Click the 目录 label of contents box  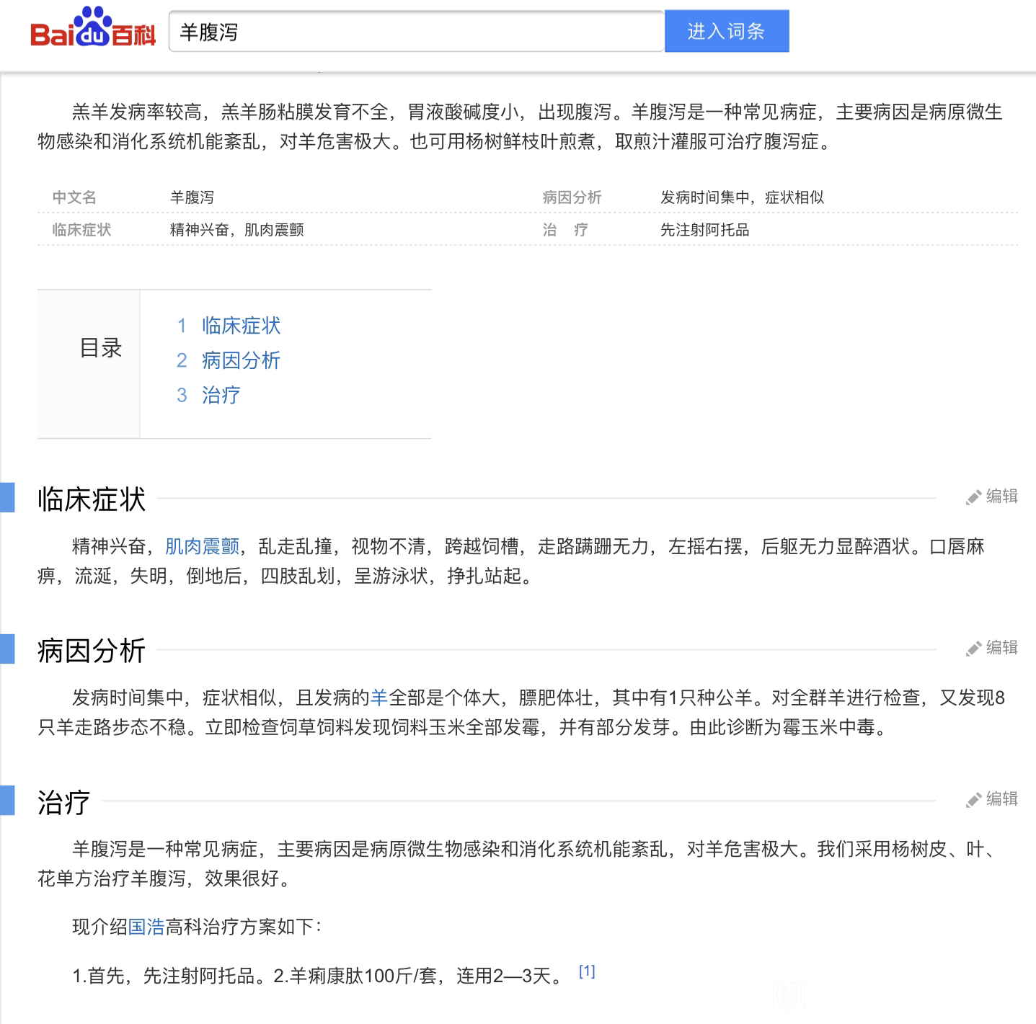click(x=101, y=348)
